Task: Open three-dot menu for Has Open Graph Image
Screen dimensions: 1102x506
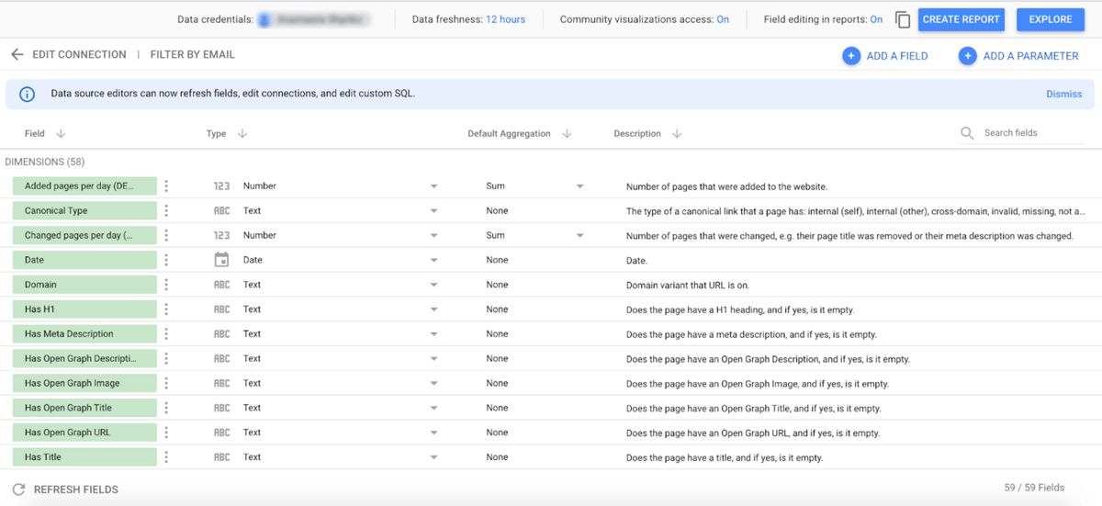Action: 166,383
